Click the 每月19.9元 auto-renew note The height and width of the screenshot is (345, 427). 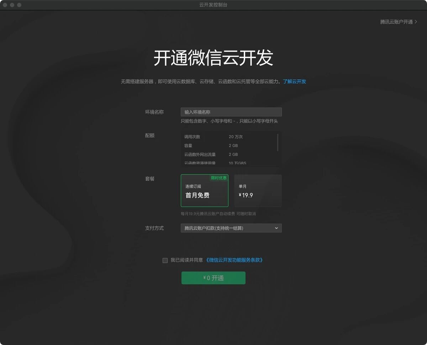[x=218, y=214]
